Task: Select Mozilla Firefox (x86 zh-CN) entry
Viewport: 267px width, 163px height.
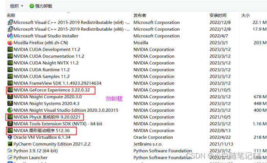Action: coord(41,43)
